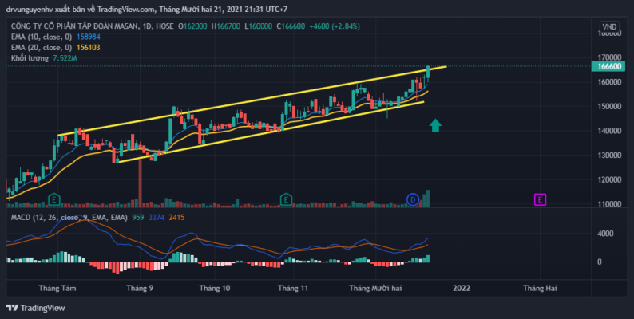Click the 150000 price axis label

pyautogui.click(x=609, y=106)
